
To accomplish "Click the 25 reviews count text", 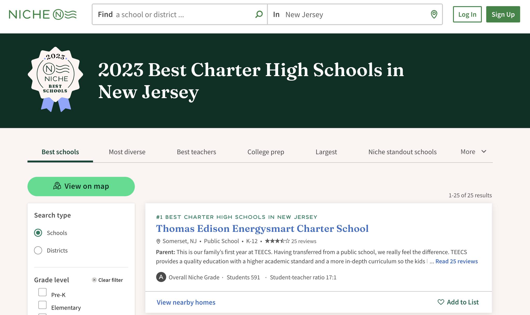I will click(x=304, y=241).
